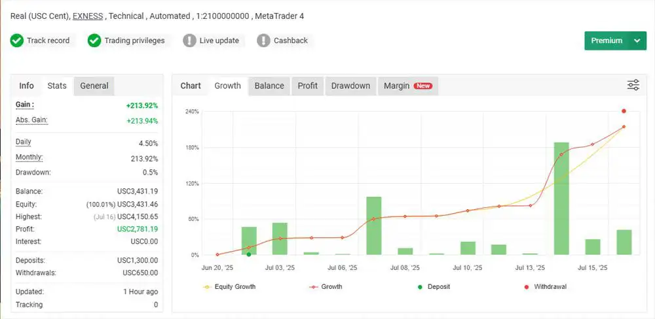
Task: Expand the Premium dropdown arrow
Action: (637, 41)
